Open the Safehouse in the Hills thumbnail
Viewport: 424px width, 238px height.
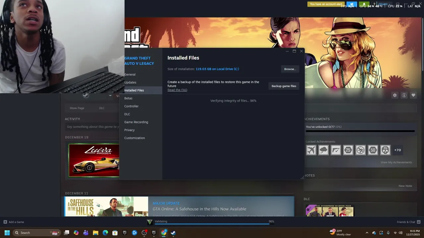106,207
